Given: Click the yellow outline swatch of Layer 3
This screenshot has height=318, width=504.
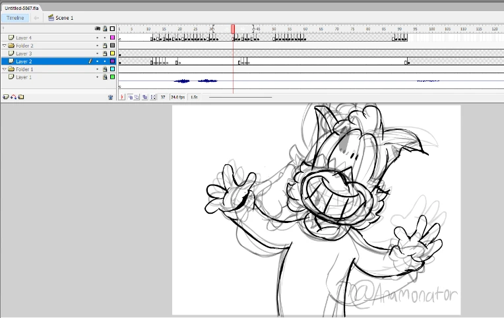Looking at the screenshot, I should 112,53.
